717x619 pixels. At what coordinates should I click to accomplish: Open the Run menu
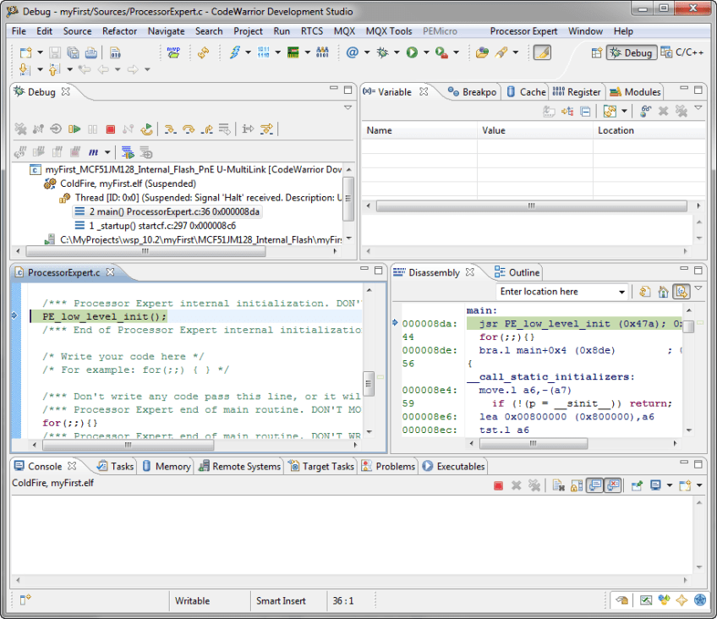coord(282,30)
